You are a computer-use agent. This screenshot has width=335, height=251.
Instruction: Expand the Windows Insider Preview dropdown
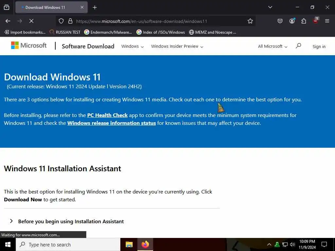177,46
